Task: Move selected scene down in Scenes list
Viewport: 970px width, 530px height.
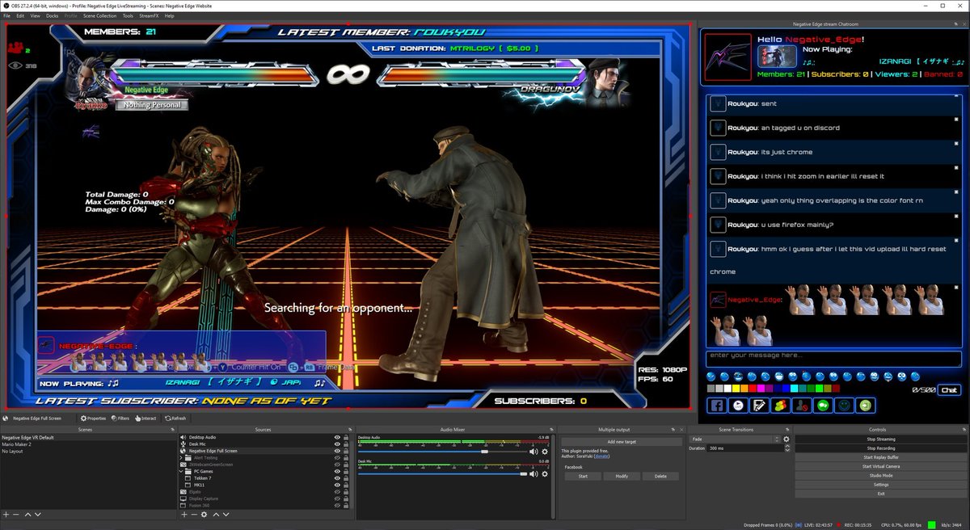Action: pos(37,514)
